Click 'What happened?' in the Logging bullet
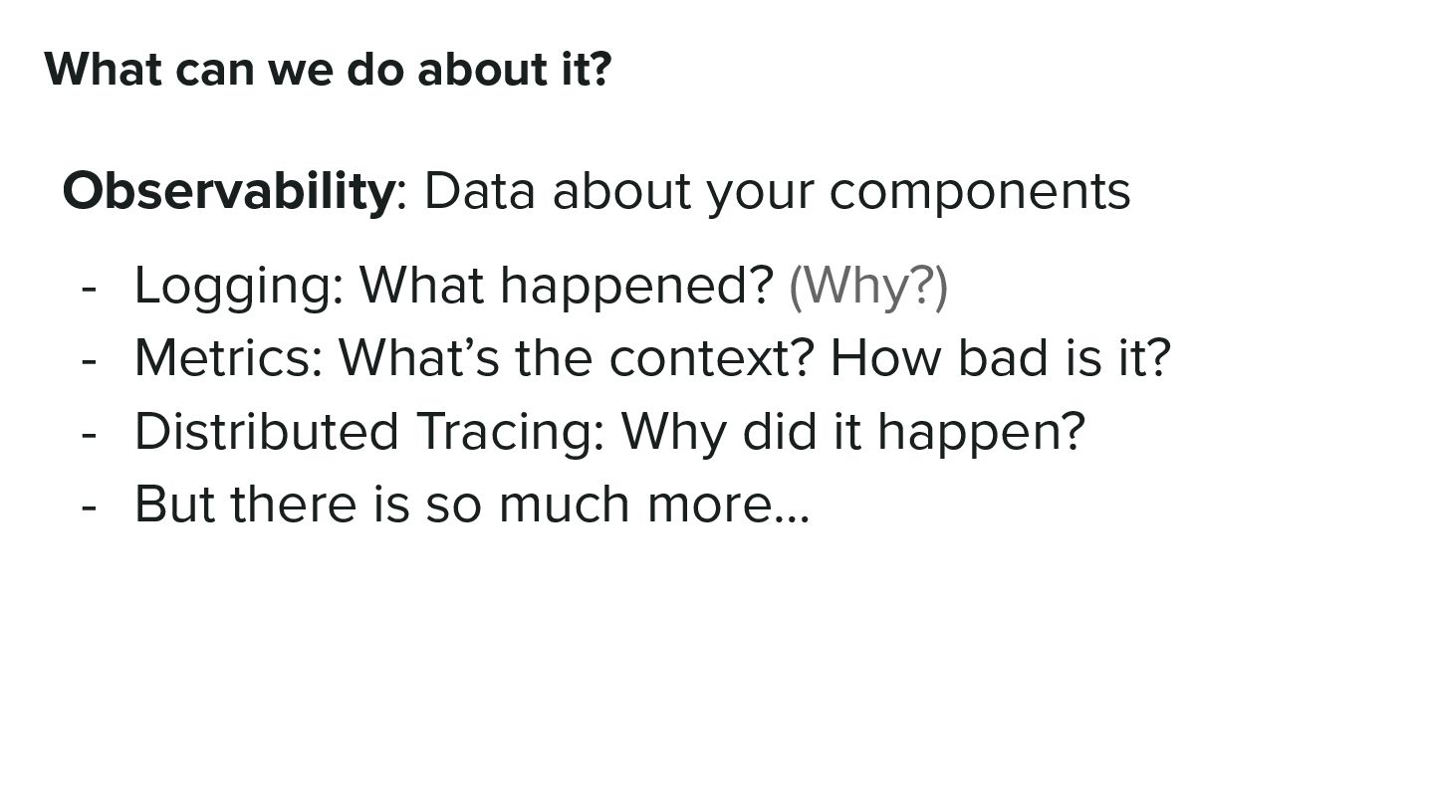1434x806 pixels. click(x=566, y=287)
